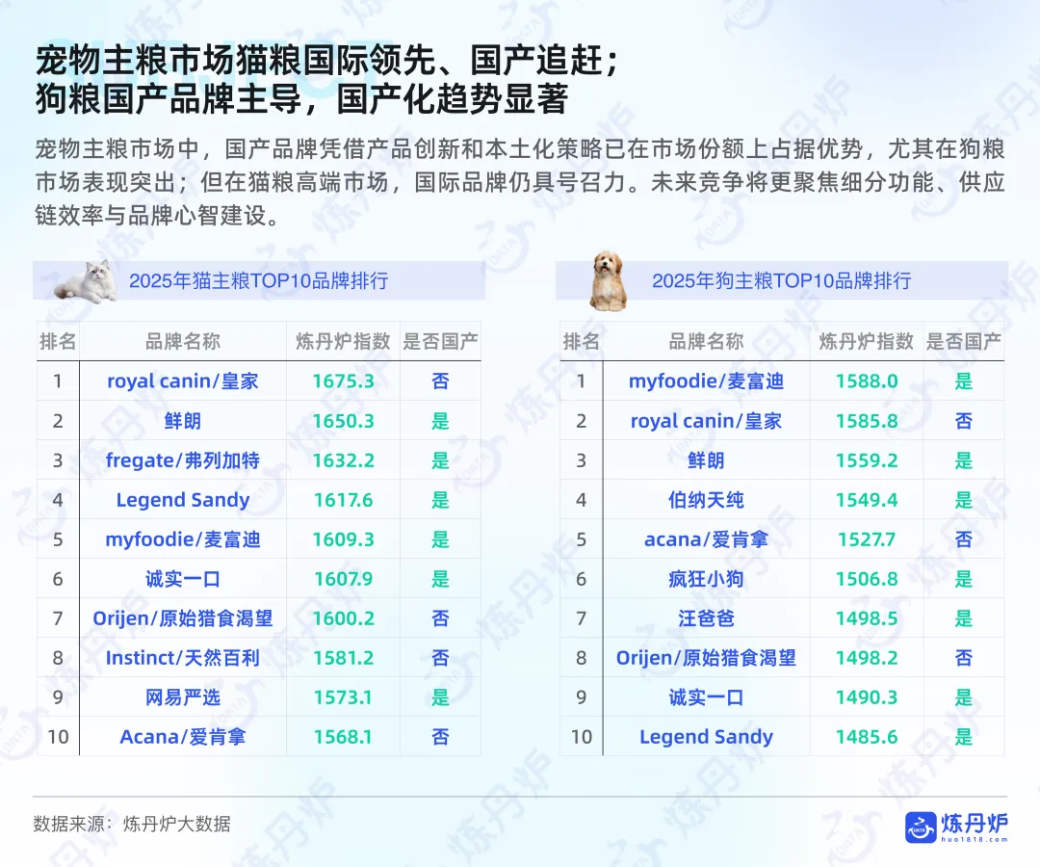This screenshot has width=1040, height=867.
Task: Select the heading 2025年狗主粮TOP10品牌排行
Action: (781, 280)
